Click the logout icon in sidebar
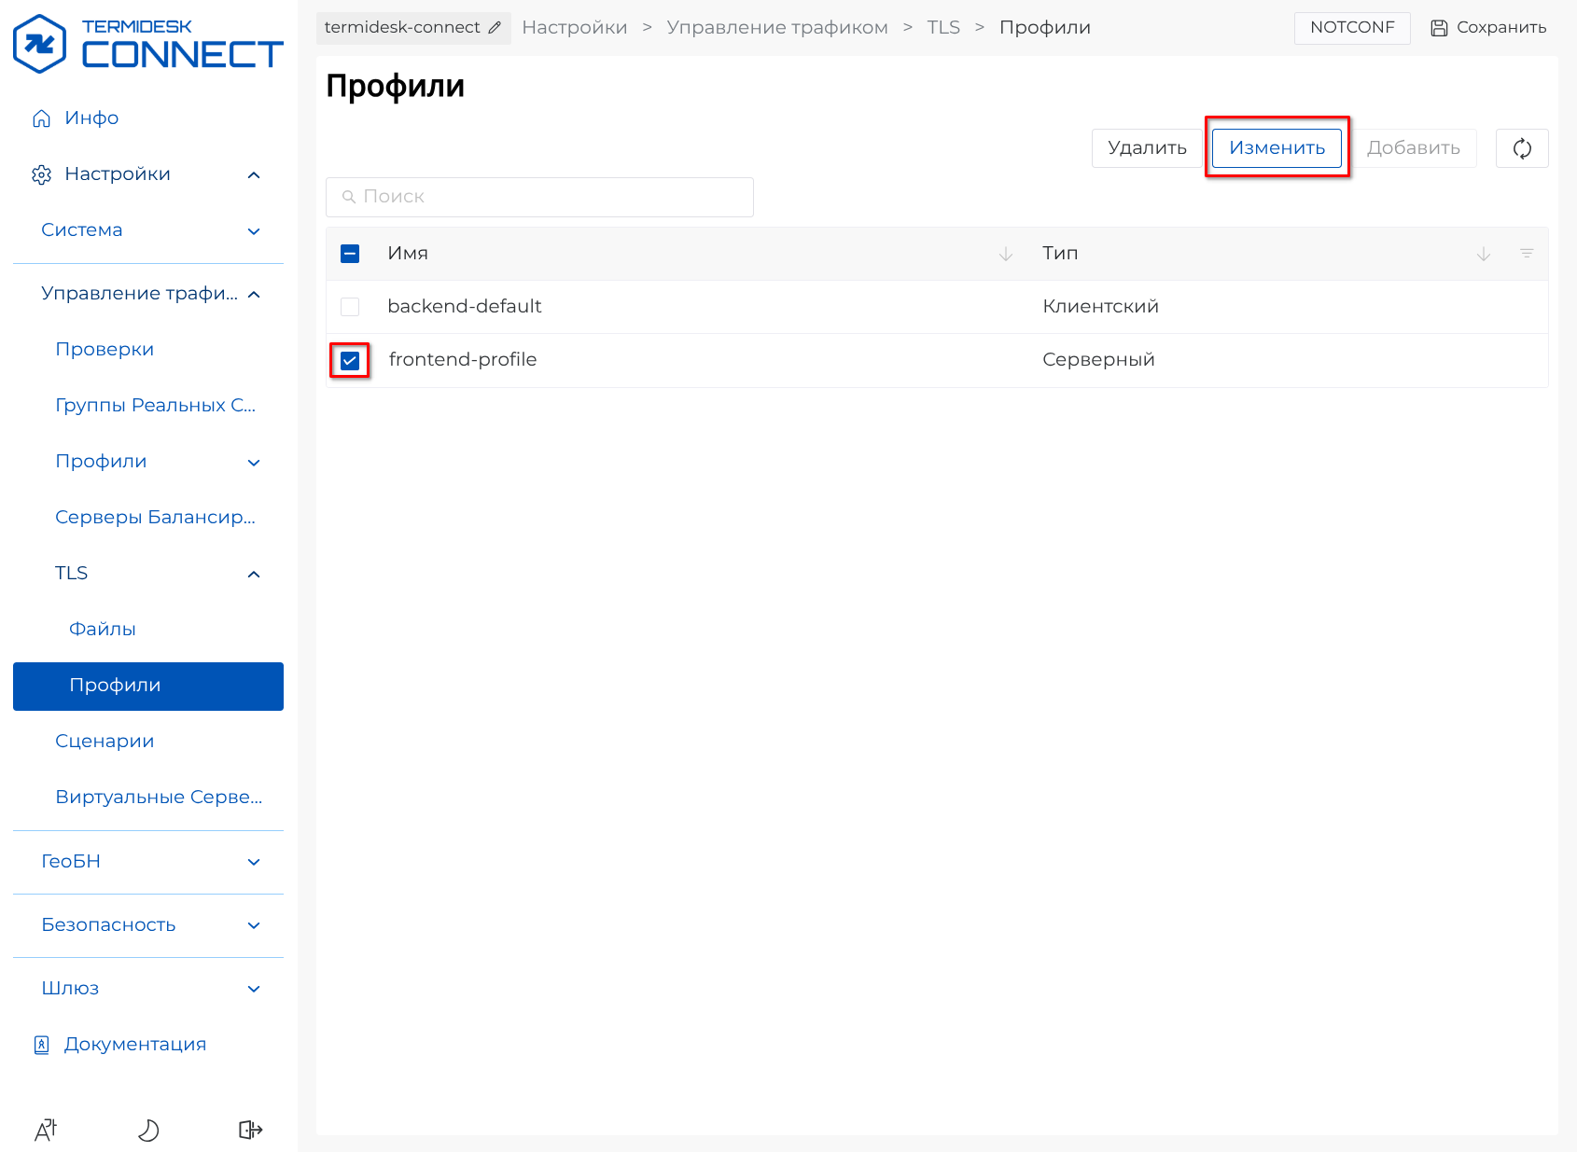1577x1152 pixels. pos(250,1131)
